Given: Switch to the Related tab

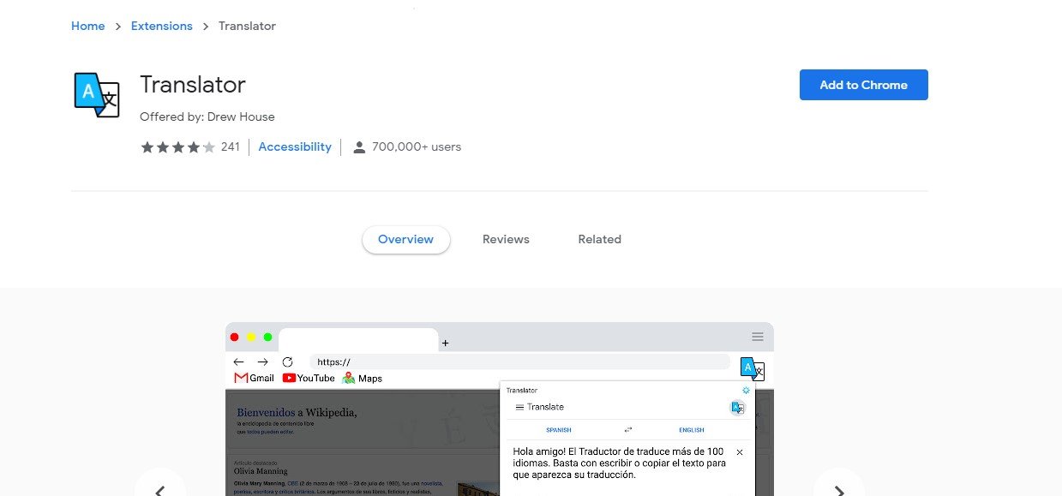Looking at the screenshot, I should (x=599, y=239).
